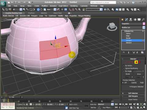Open the Create tab in the command panel
Screen dimensions: 147x110
[122, 20]
